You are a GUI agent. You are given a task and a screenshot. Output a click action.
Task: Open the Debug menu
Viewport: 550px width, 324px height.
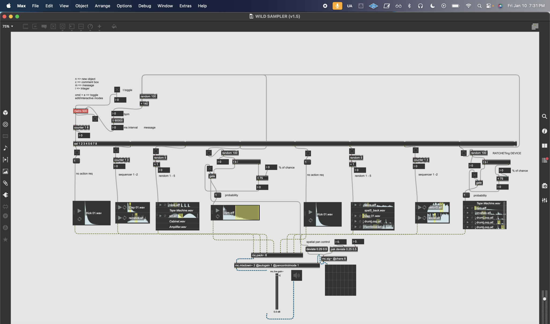coord(144,6)
